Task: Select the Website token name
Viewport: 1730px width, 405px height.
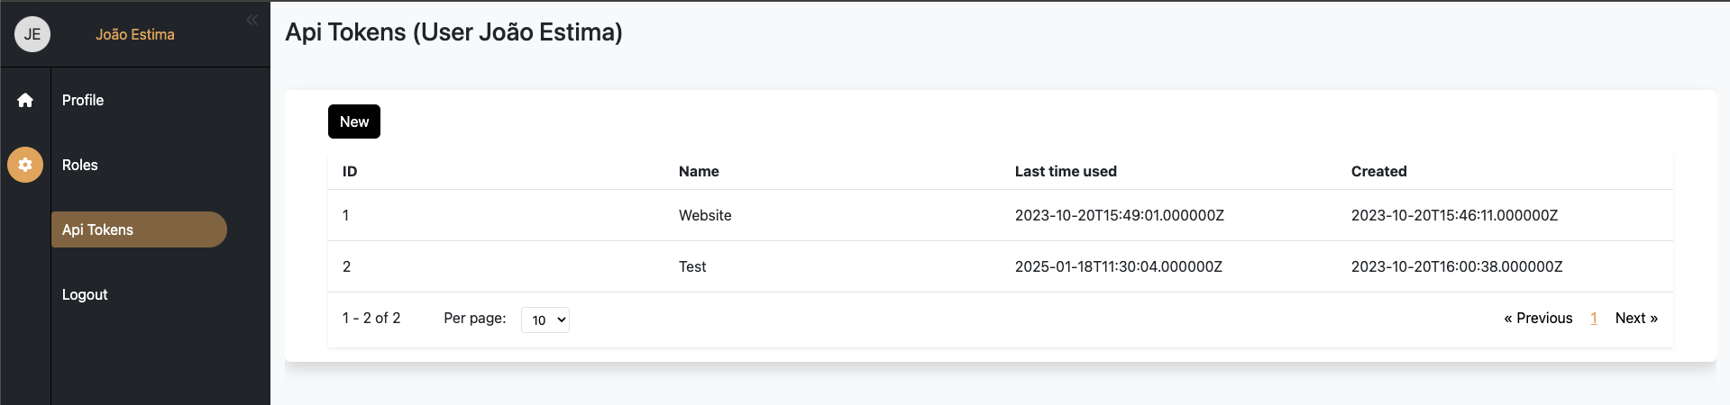Action: (705, 215)
